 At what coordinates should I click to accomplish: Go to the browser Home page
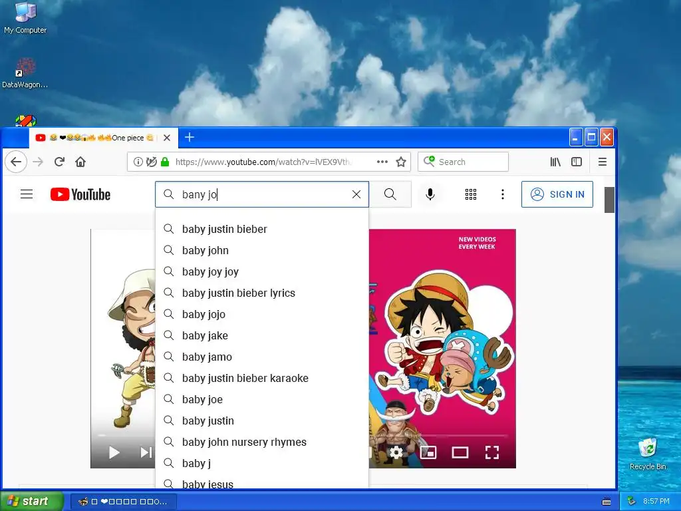80,162
